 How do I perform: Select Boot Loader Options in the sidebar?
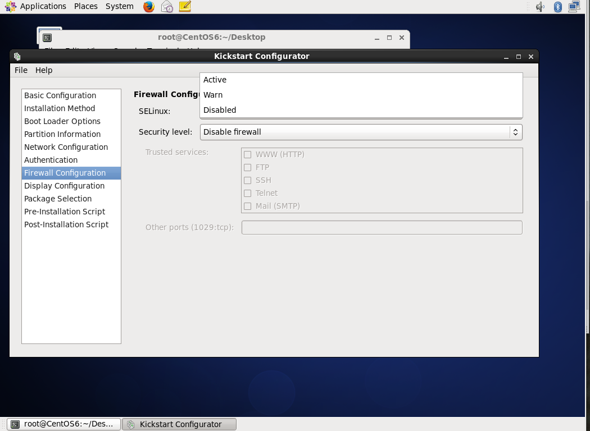(71, 121)
